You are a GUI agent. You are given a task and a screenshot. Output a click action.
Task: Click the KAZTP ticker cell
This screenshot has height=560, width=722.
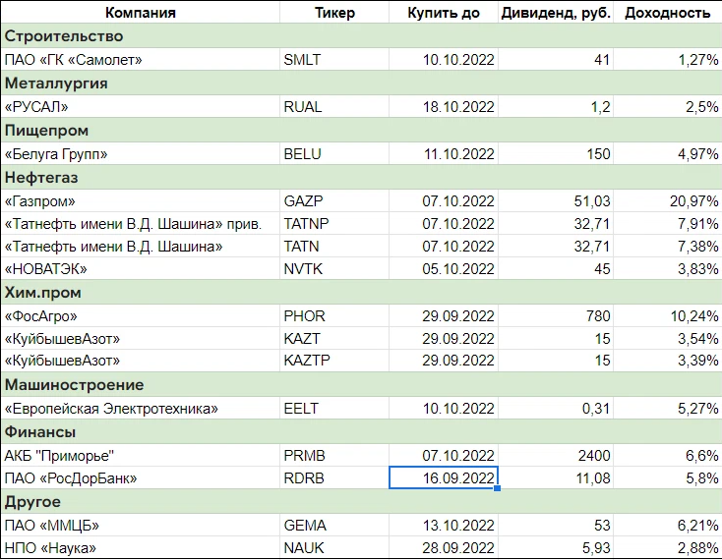click(334, 360)
